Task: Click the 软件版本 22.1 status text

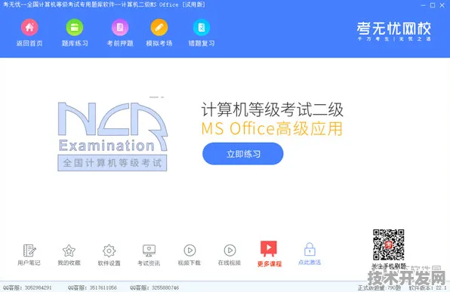Action: point(428,287)
